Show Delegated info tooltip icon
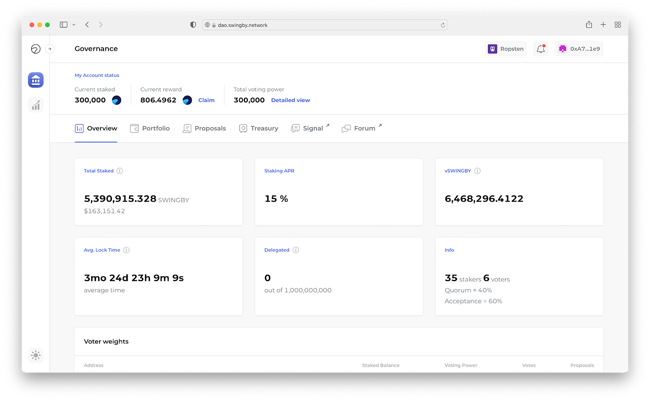This screenshot has height=401, width=650. (296, 250)
